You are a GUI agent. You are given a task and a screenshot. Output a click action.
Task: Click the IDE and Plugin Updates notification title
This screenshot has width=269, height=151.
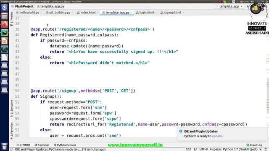click(200, 131)
